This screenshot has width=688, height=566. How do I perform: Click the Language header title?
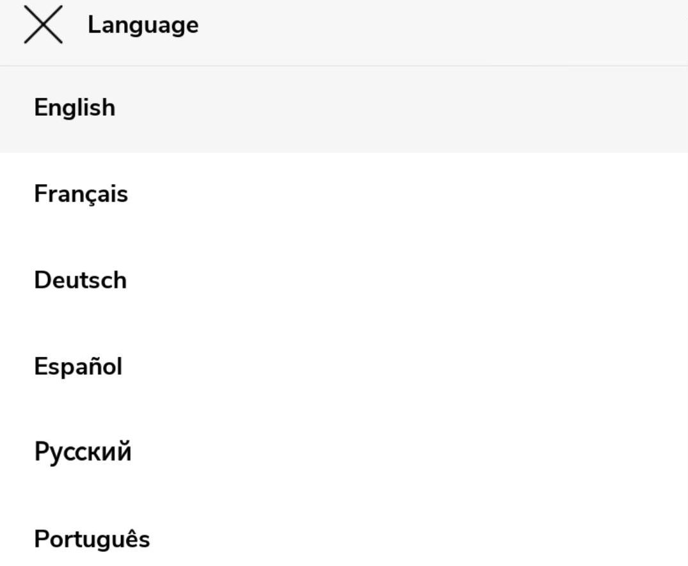tap(143, 25)
